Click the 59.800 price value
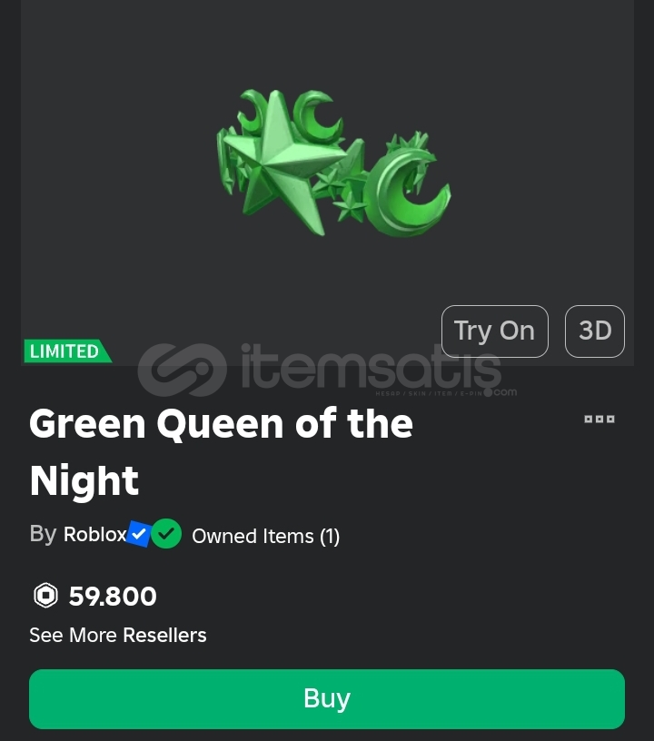Viewport: 654px width, 741px height. point(113,596)
